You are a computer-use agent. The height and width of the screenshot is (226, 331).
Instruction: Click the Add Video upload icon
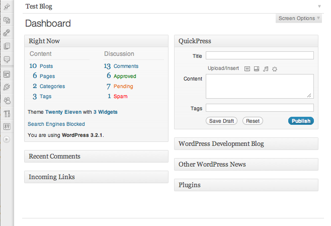coord(257,69)
